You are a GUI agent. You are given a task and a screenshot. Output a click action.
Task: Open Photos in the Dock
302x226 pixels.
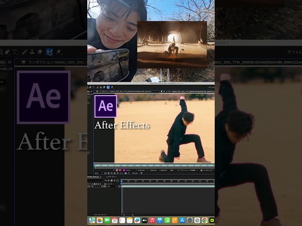click(100, 220)
